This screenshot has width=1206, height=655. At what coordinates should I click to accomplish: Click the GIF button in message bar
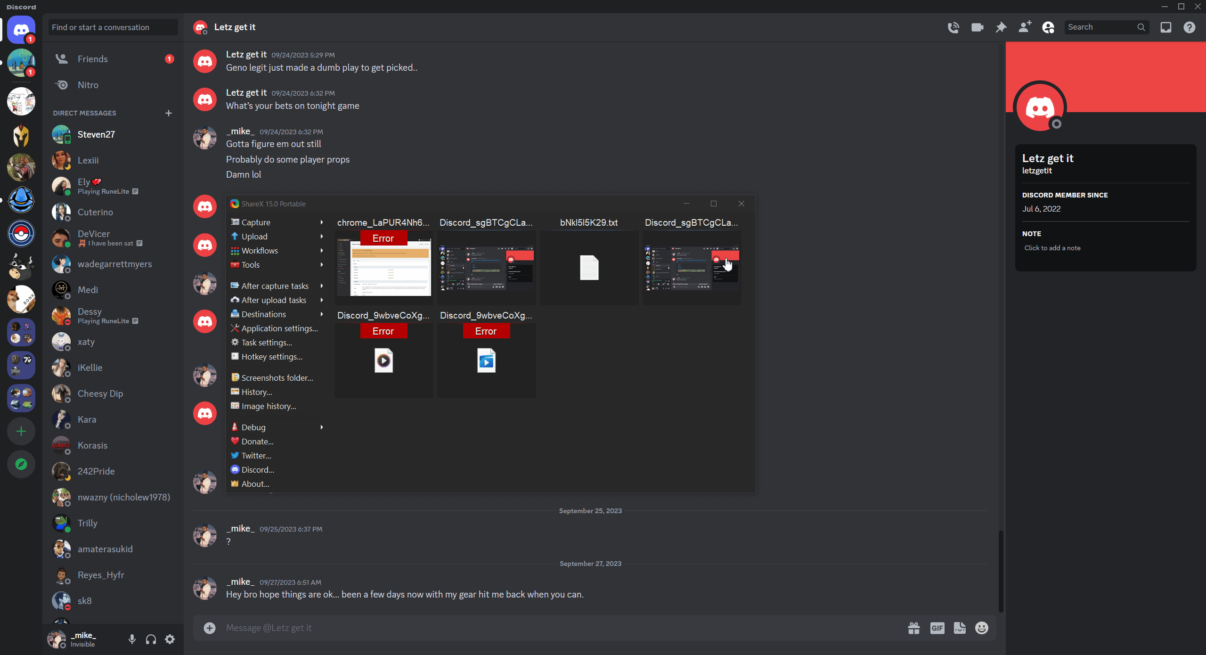tap(937, 628)
